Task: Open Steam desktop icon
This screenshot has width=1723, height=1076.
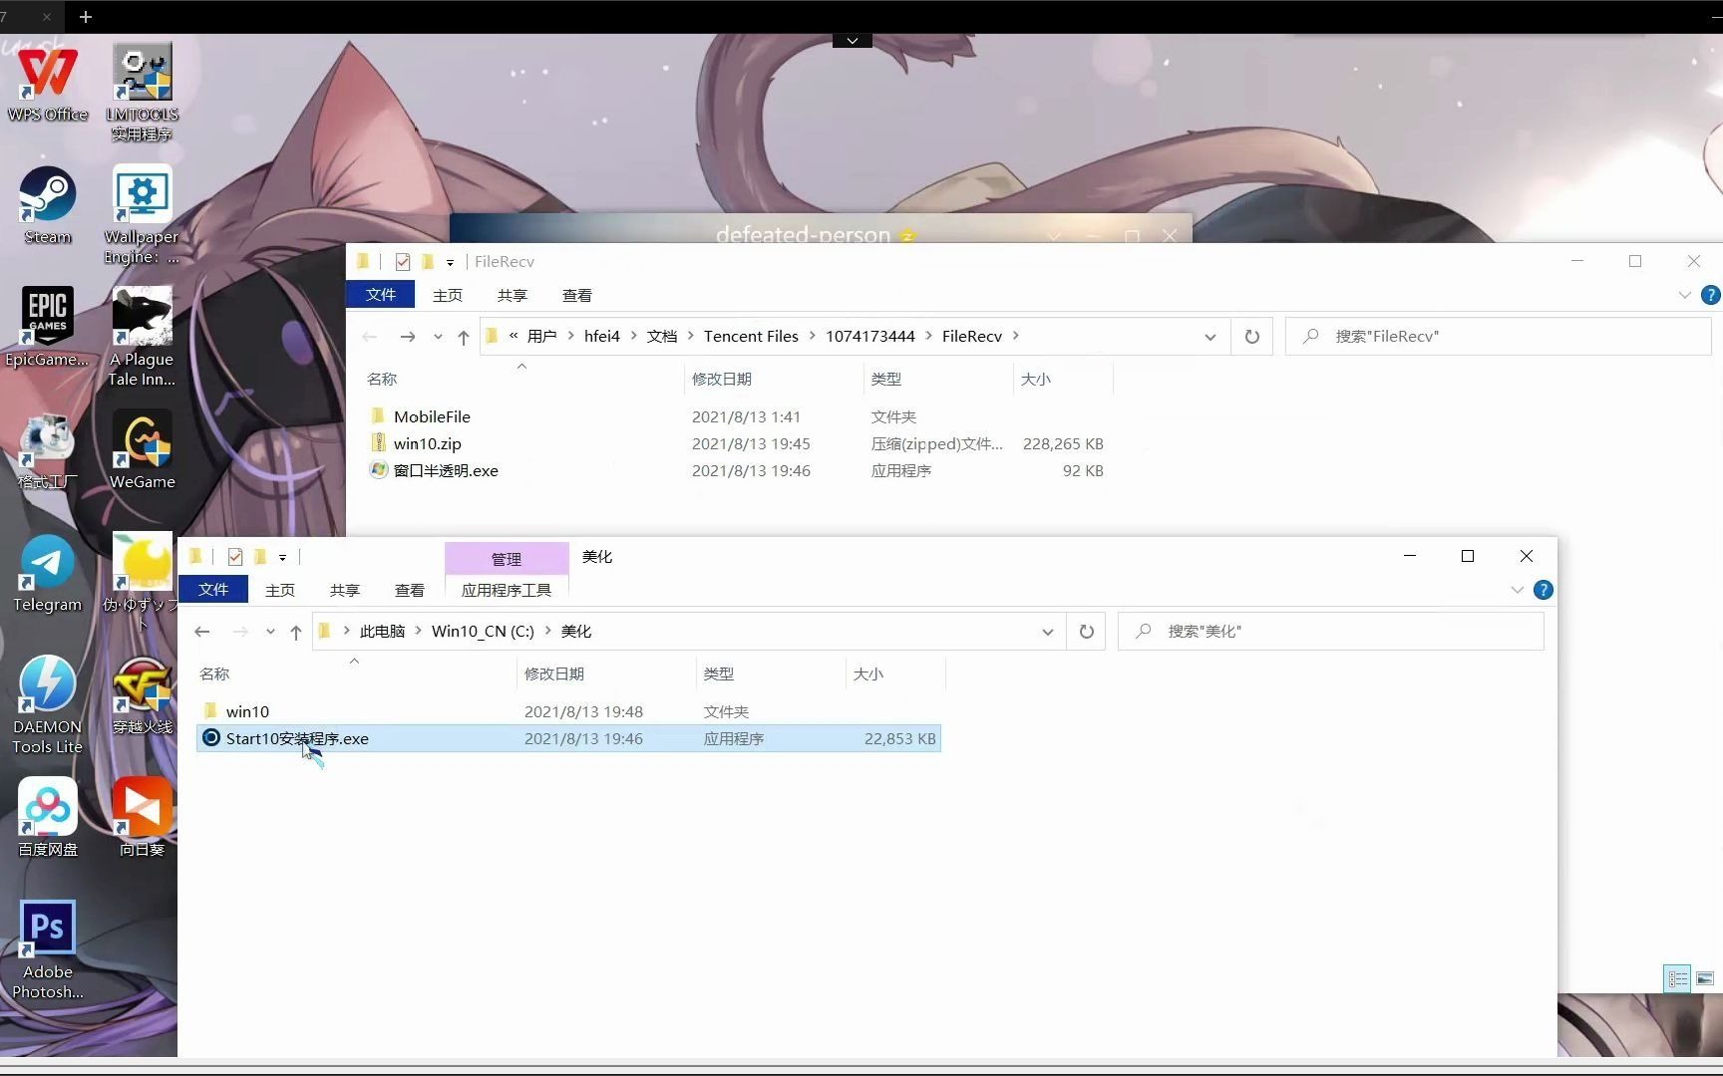Action: [47, 206]
